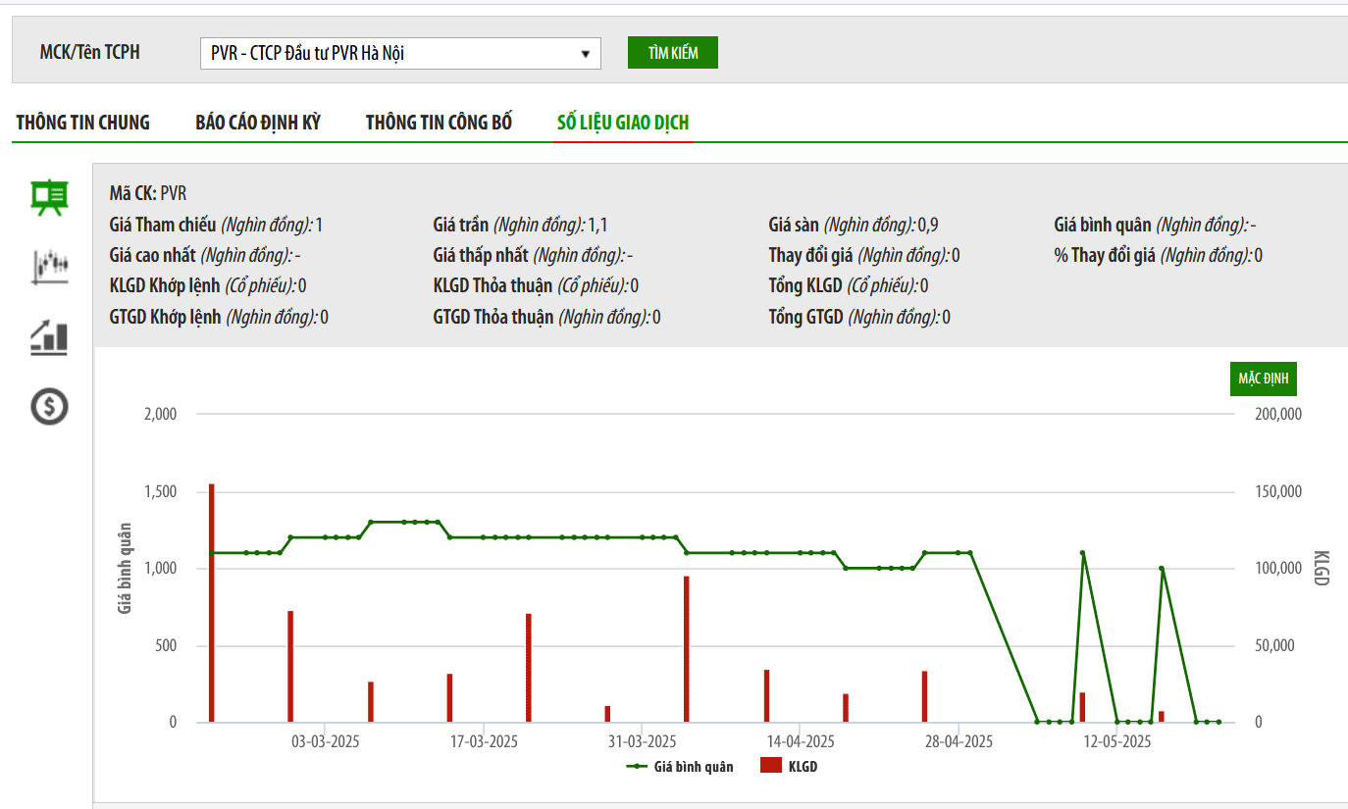Click the TÌM KIẾM search button
The width and height of the screenshot is (1348, 809).
673,53
